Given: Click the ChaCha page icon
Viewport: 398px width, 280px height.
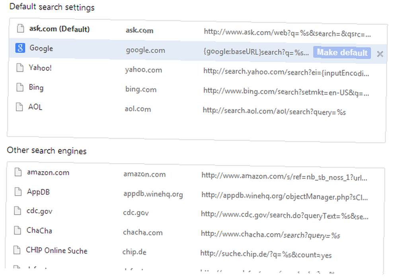Looking at the screenshot, I should pyautogui.click(x=18, y=230).
